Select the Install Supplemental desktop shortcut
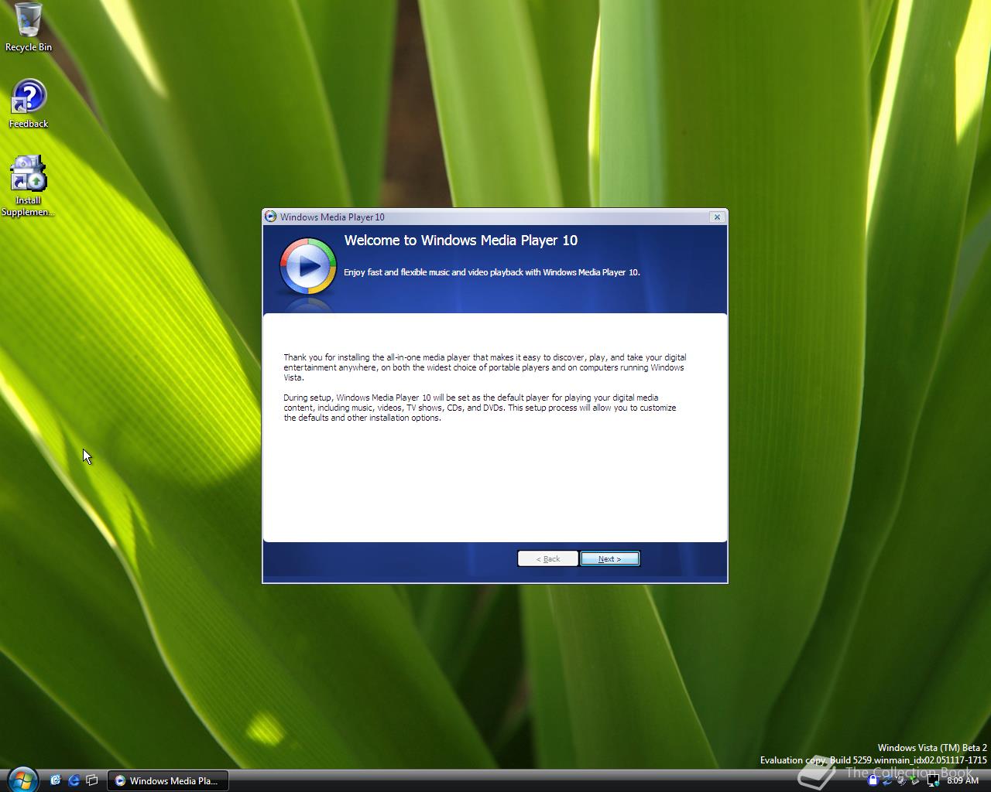 click(29, 186)
